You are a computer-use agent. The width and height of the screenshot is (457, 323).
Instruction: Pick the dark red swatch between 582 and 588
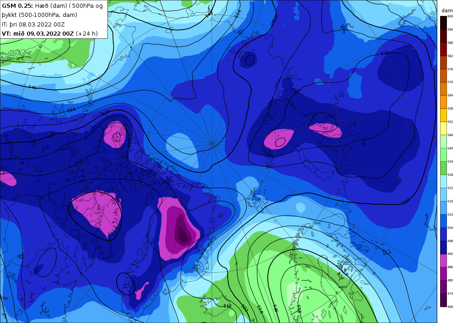tap(443, 49)
